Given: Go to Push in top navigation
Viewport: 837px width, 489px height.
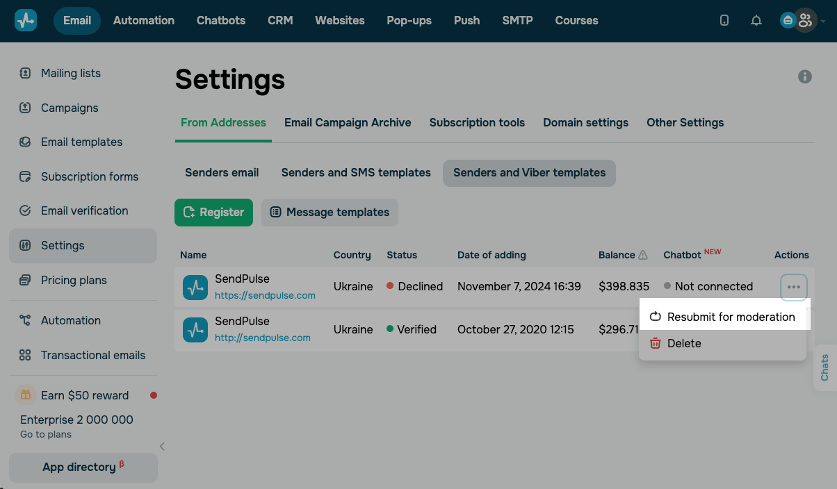Looking at the screenshot, I should coord(467,21).
